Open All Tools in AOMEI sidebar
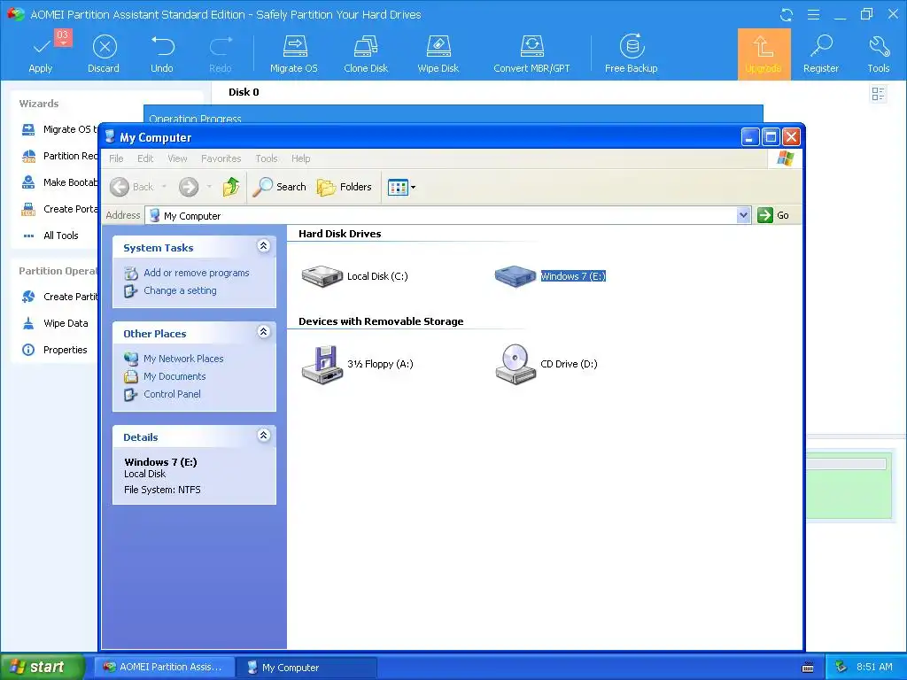 (x=50, y=236)
